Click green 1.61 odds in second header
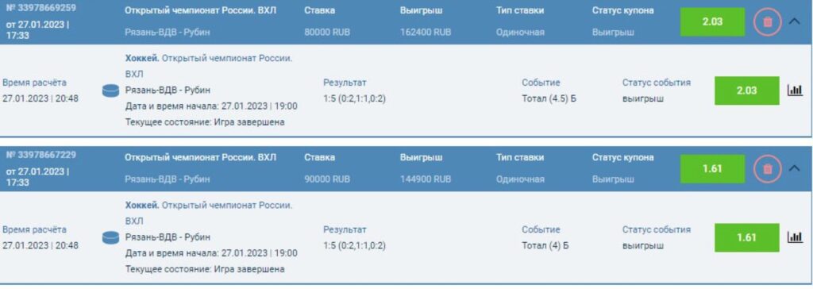 [712, 168]
